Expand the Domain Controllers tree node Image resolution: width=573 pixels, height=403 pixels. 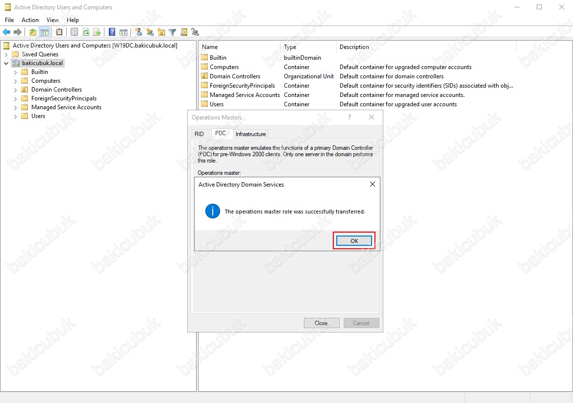click(15, 90)
